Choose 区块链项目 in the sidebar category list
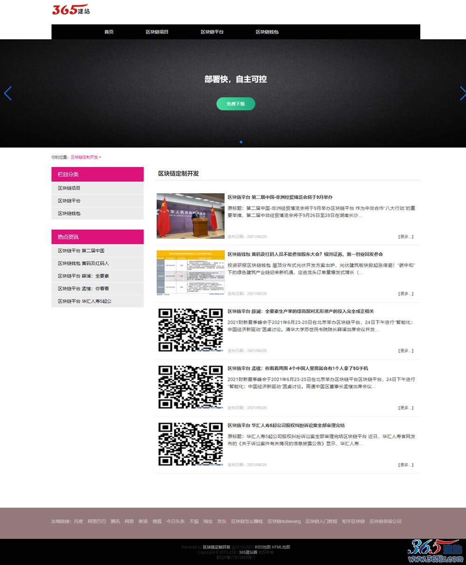The image size is (466, 565). pyautogui.click(x=69, y=188)
